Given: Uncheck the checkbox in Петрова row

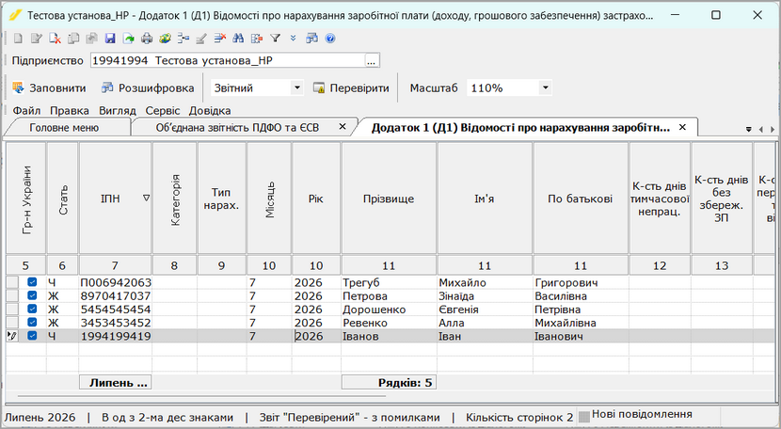Looking at the screenshot, I should coord(32,296).
